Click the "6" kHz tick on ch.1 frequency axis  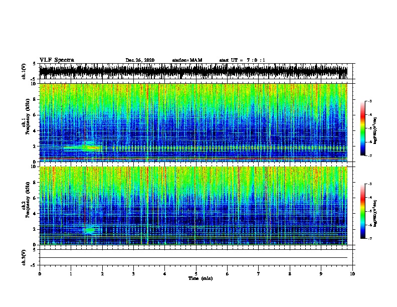point(35,115)
